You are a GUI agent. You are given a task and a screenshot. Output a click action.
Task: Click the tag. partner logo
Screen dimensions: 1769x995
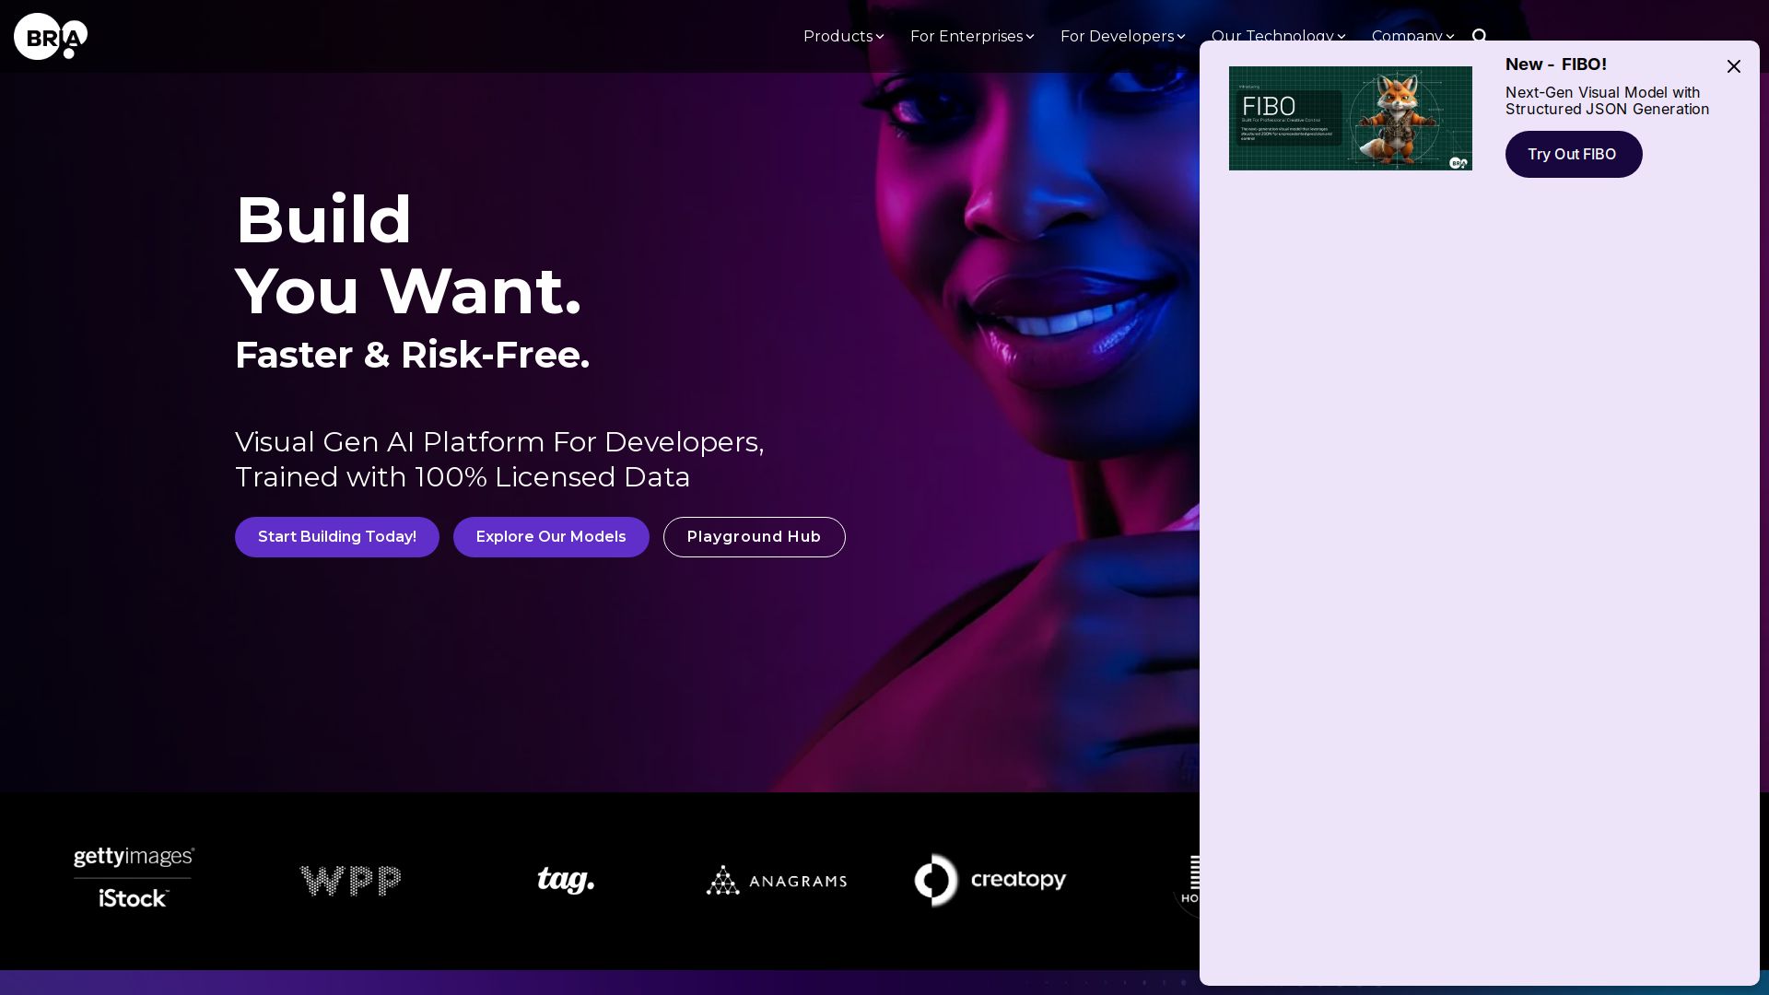[x=566, y=880]
